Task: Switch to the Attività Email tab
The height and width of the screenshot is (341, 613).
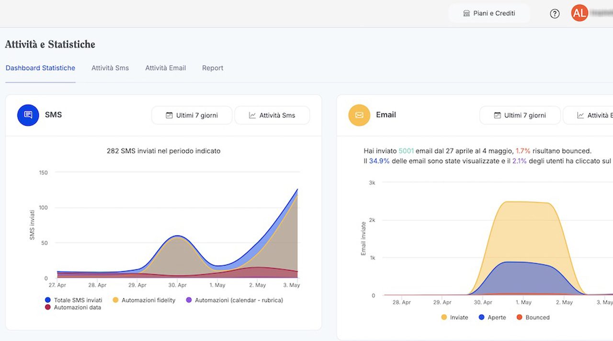Action: 165,68
